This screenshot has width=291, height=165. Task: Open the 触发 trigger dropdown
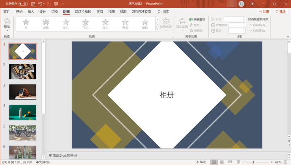(x=196, y=25)
